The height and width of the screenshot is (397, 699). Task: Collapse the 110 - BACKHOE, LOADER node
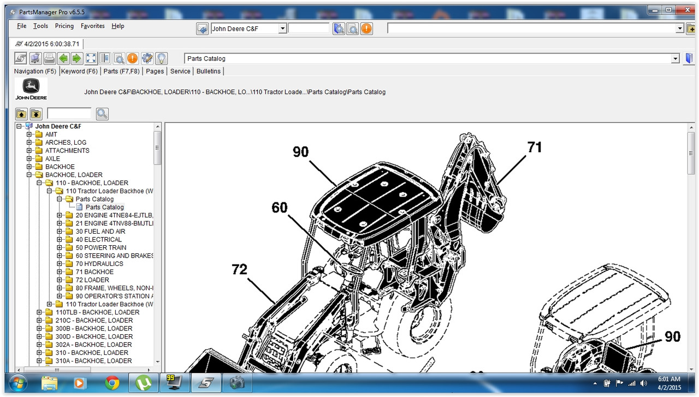[x=39, y=183]
